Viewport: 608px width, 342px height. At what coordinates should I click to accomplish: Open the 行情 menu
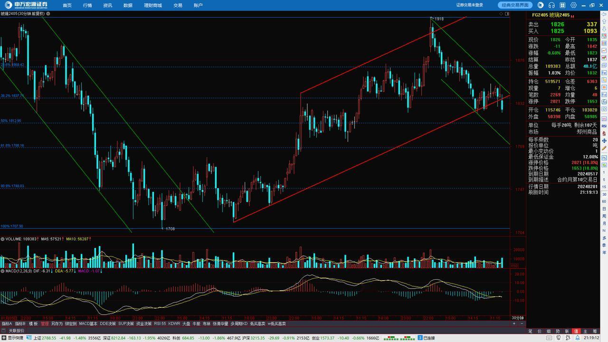pyautogui.click(x=87, y=5)
